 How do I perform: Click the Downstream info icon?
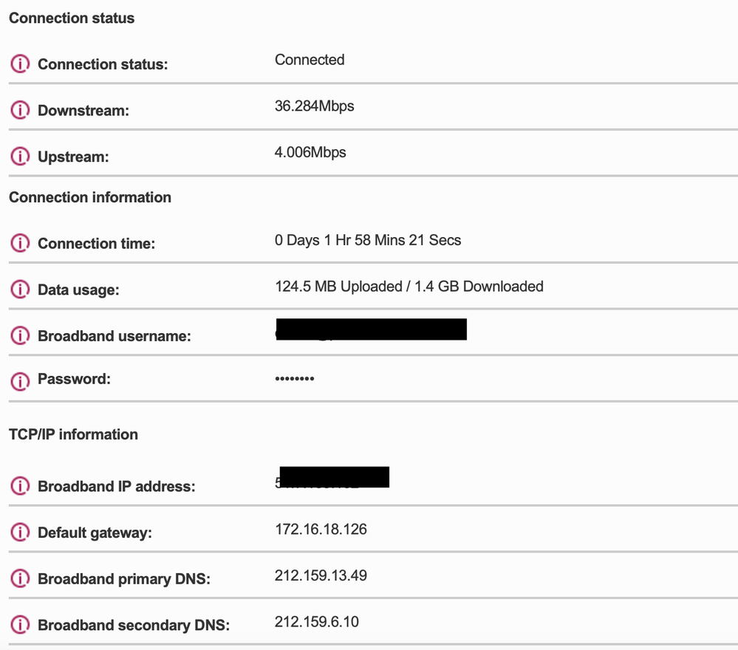coord(20,110)
